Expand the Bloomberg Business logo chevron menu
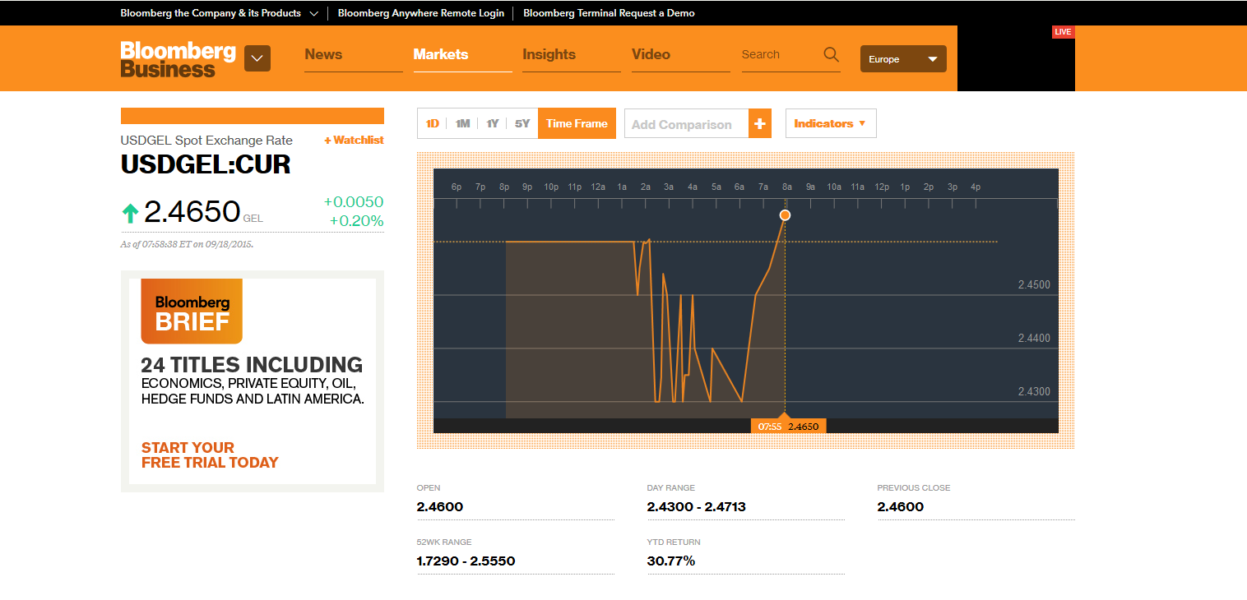The height and width of the screenshot is (600, 1247). (x=257, y=59)
